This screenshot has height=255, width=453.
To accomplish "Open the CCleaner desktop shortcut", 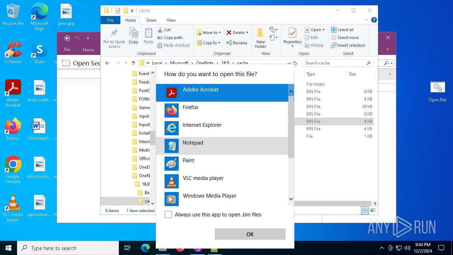I will (13, 53).
